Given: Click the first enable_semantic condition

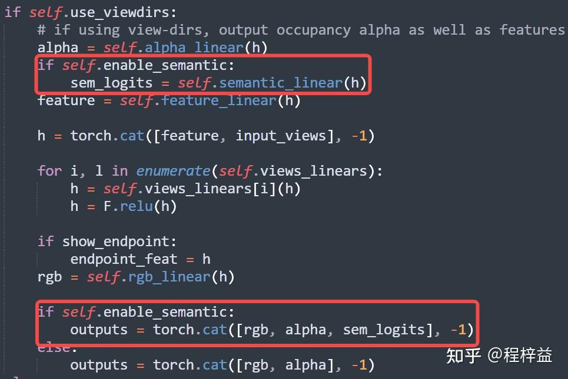Looking at the screenshot, I should coord(136,65).
